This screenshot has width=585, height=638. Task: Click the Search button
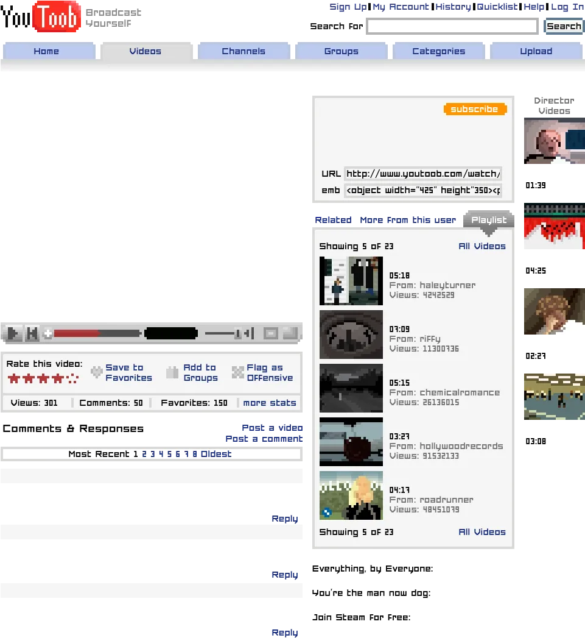tap(564, 26)
